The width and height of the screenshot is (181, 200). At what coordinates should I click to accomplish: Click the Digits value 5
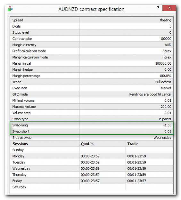170,26
